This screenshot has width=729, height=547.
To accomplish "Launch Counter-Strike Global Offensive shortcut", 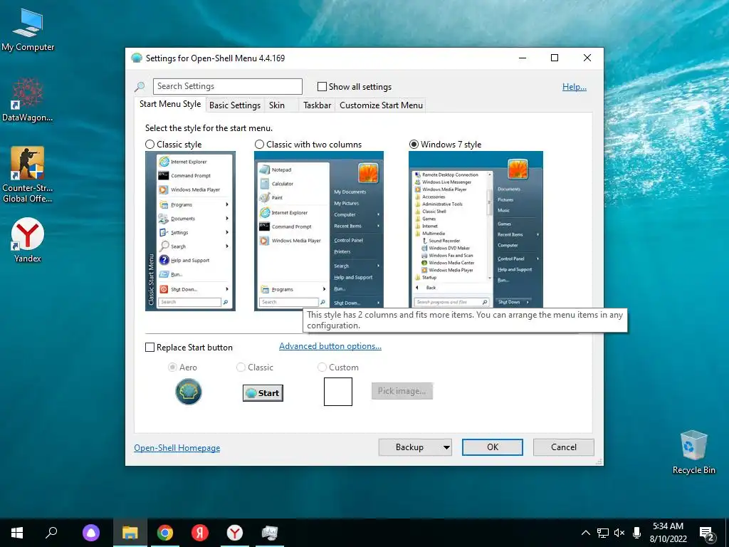I will tap(28, 175).
